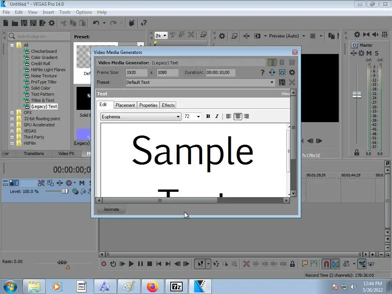
Task: Switch to the Effects tab
Action: click(x=168, y=105)
